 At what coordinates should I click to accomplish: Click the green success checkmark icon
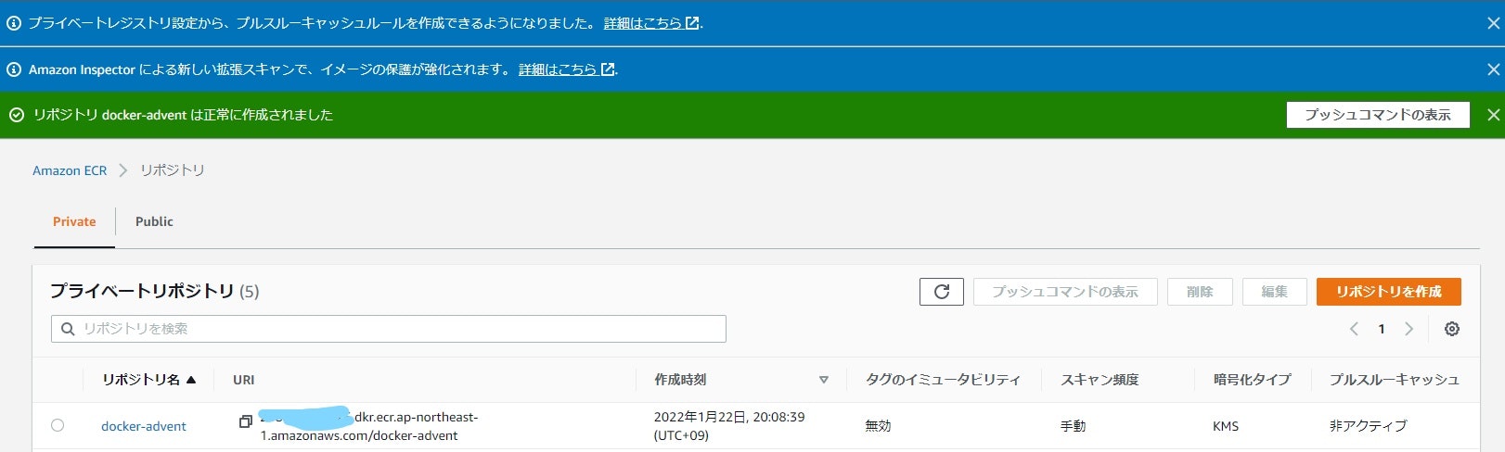point(16,115)
